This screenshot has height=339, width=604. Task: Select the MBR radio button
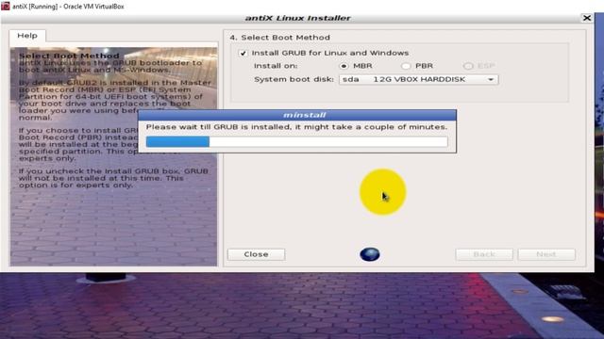[x=344, y=66]
